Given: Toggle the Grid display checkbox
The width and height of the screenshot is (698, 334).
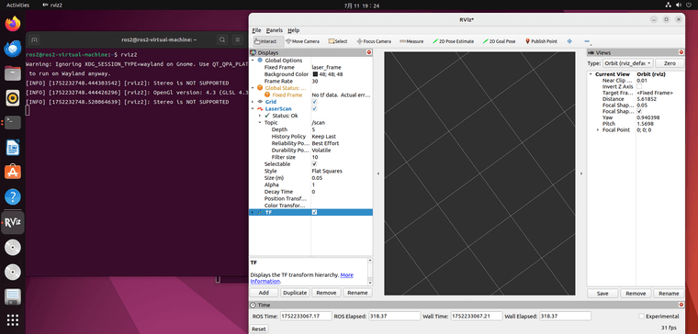Looking at the screenshot, I should pos(314,102).
